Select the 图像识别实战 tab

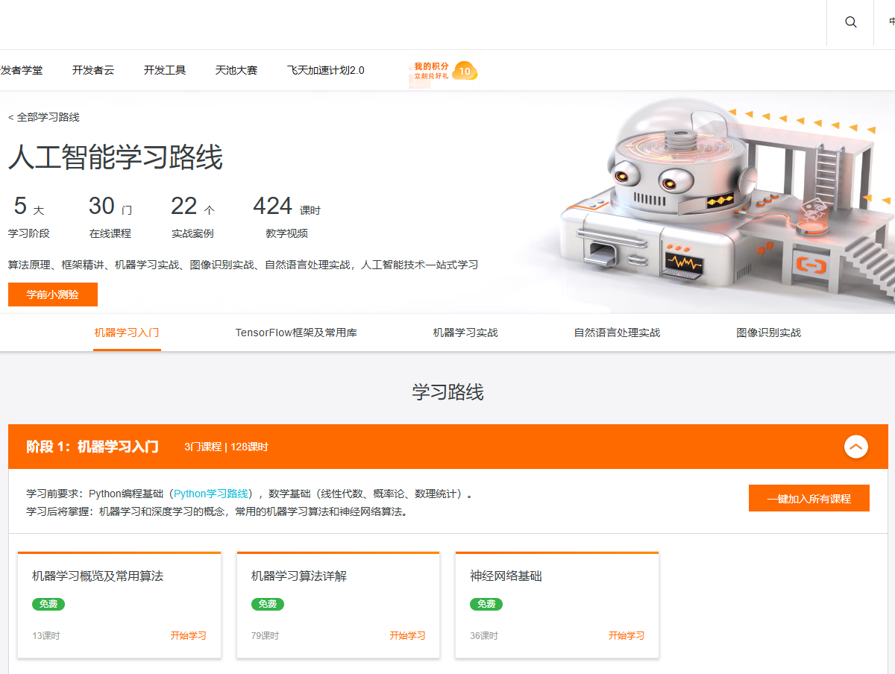pyautogui.click(x=768, y=333)
